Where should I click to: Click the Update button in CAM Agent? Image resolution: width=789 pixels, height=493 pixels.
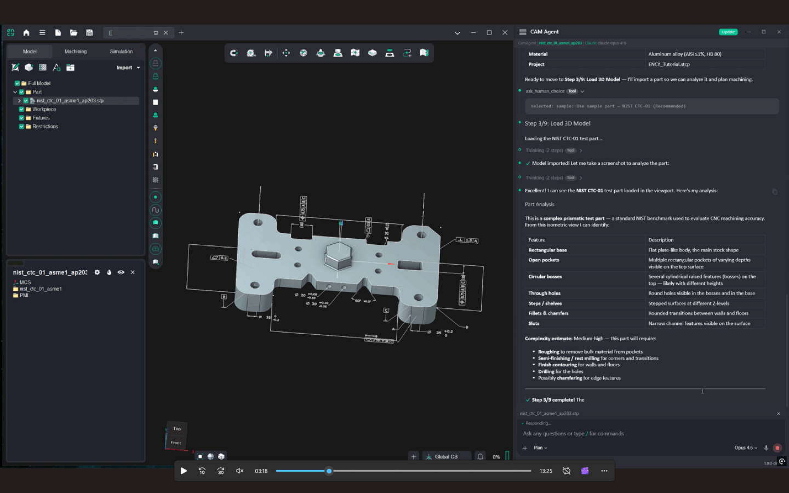pos(728,32)
